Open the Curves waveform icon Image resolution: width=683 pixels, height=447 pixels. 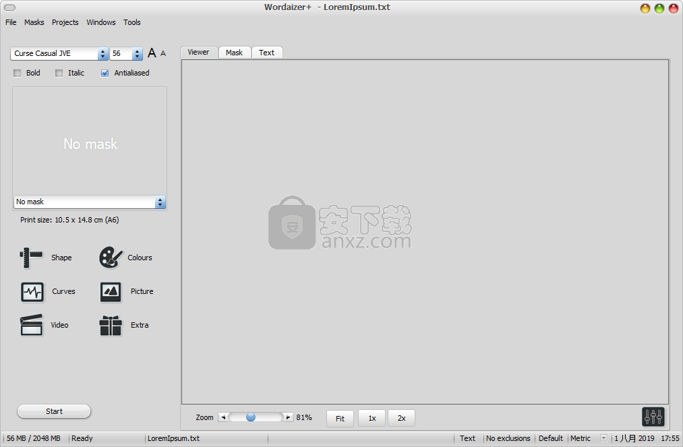[32, 291]
